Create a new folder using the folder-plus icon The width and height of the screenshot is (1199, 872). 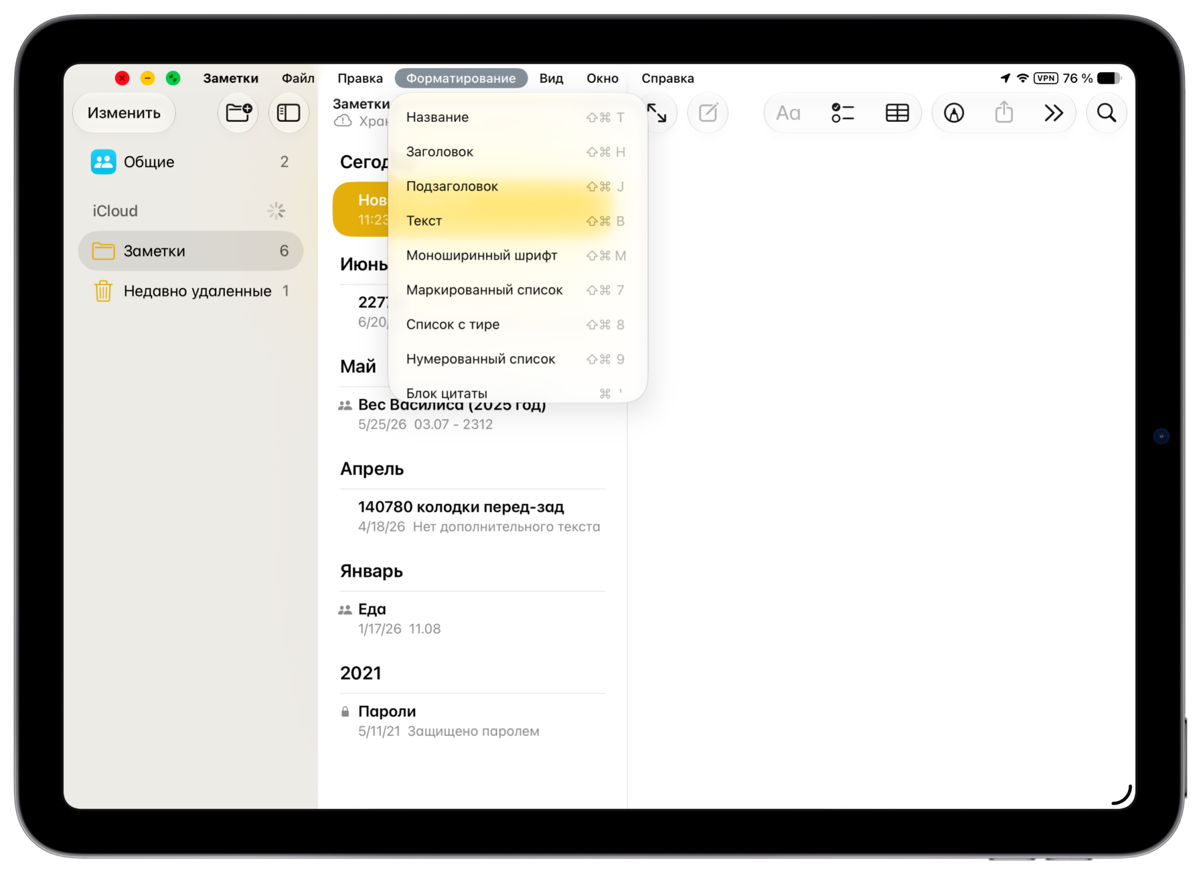point(238,112)
